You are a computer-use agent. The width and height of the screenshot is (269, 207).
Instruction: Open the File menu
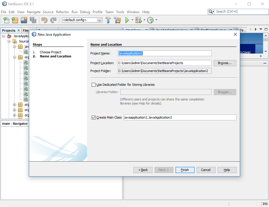click(x=4, y=12)
